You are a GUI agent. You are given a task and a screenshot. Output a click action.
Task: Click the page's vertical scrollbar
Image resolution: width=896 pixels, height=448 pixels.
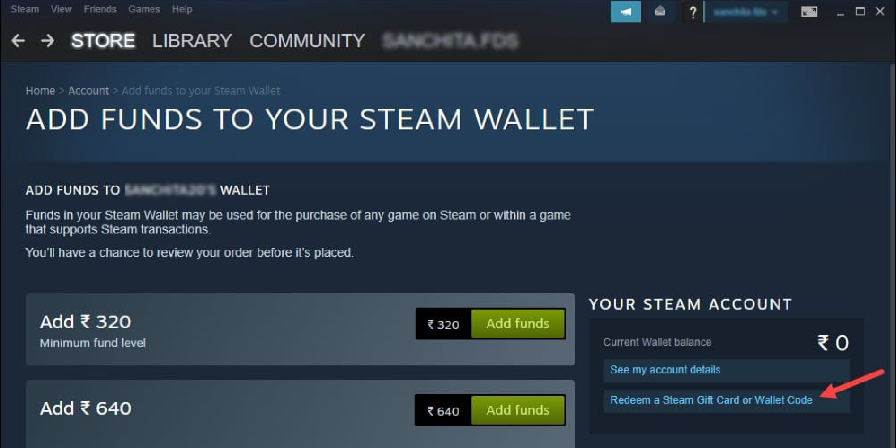click(892, 255)
